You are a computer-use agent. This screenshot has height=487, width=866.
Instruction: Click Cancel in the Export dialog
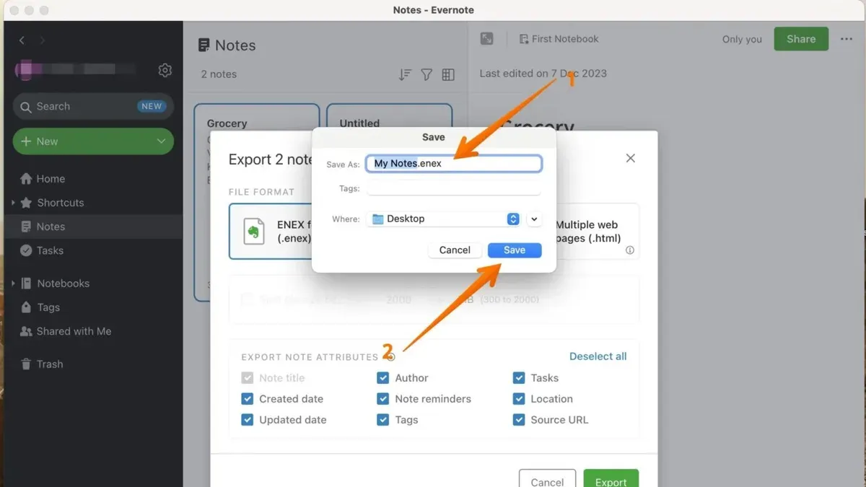[547, 478]
